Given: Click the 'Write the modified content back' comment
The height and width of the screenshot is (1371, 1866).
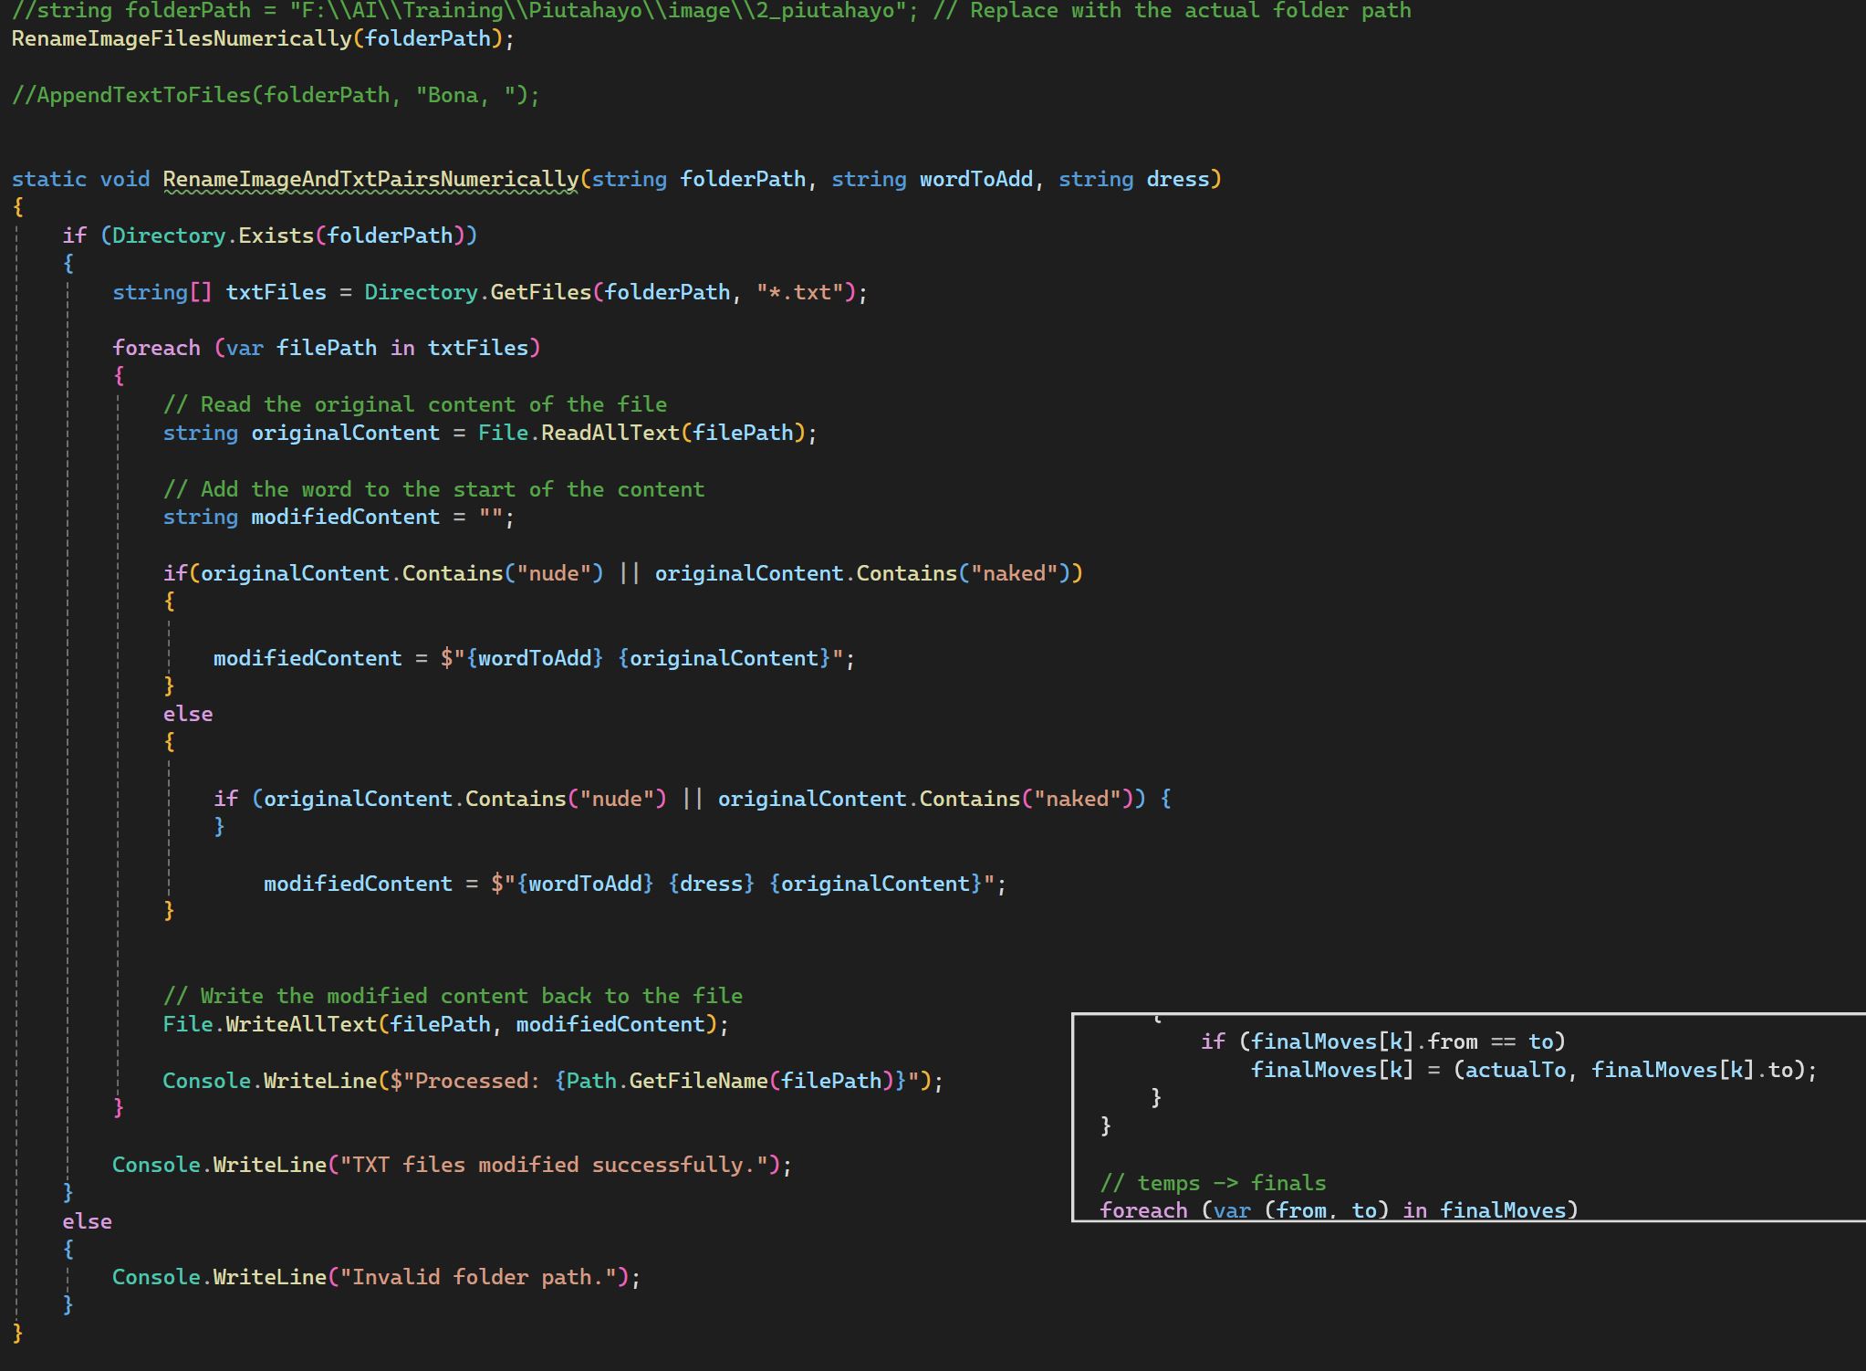Looking at the screenshot, I should (453, 996).
